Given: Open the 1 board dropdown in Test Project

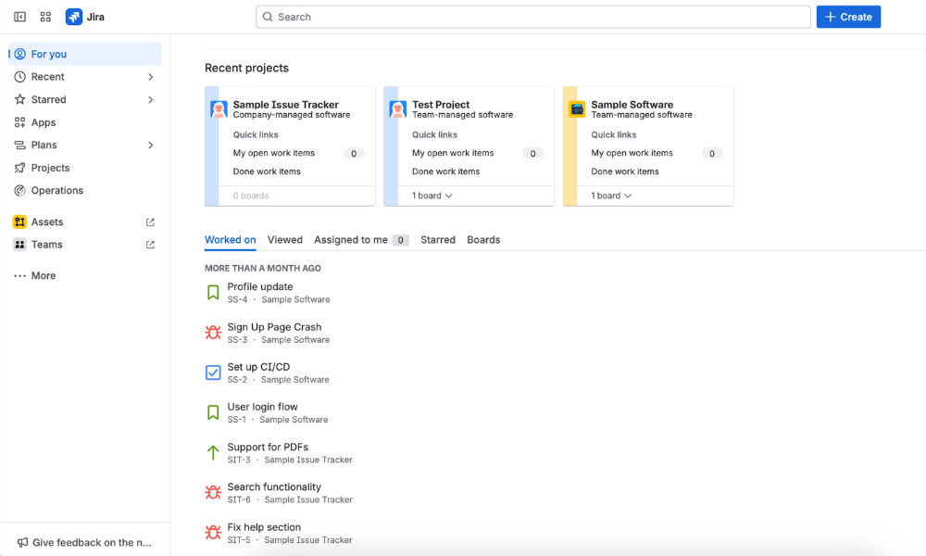Looking at the screenshot, I should click(432, 196).
